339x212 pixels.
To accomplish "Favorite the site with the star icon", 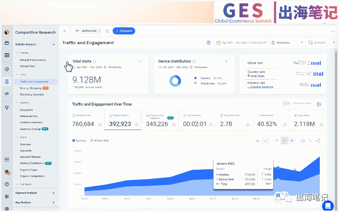I will tap(107, 31).
